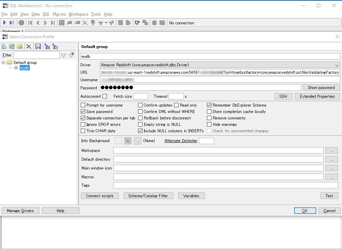342x249 pixels.
Task: Create a new connection profile
Action: tap(4, 46)
